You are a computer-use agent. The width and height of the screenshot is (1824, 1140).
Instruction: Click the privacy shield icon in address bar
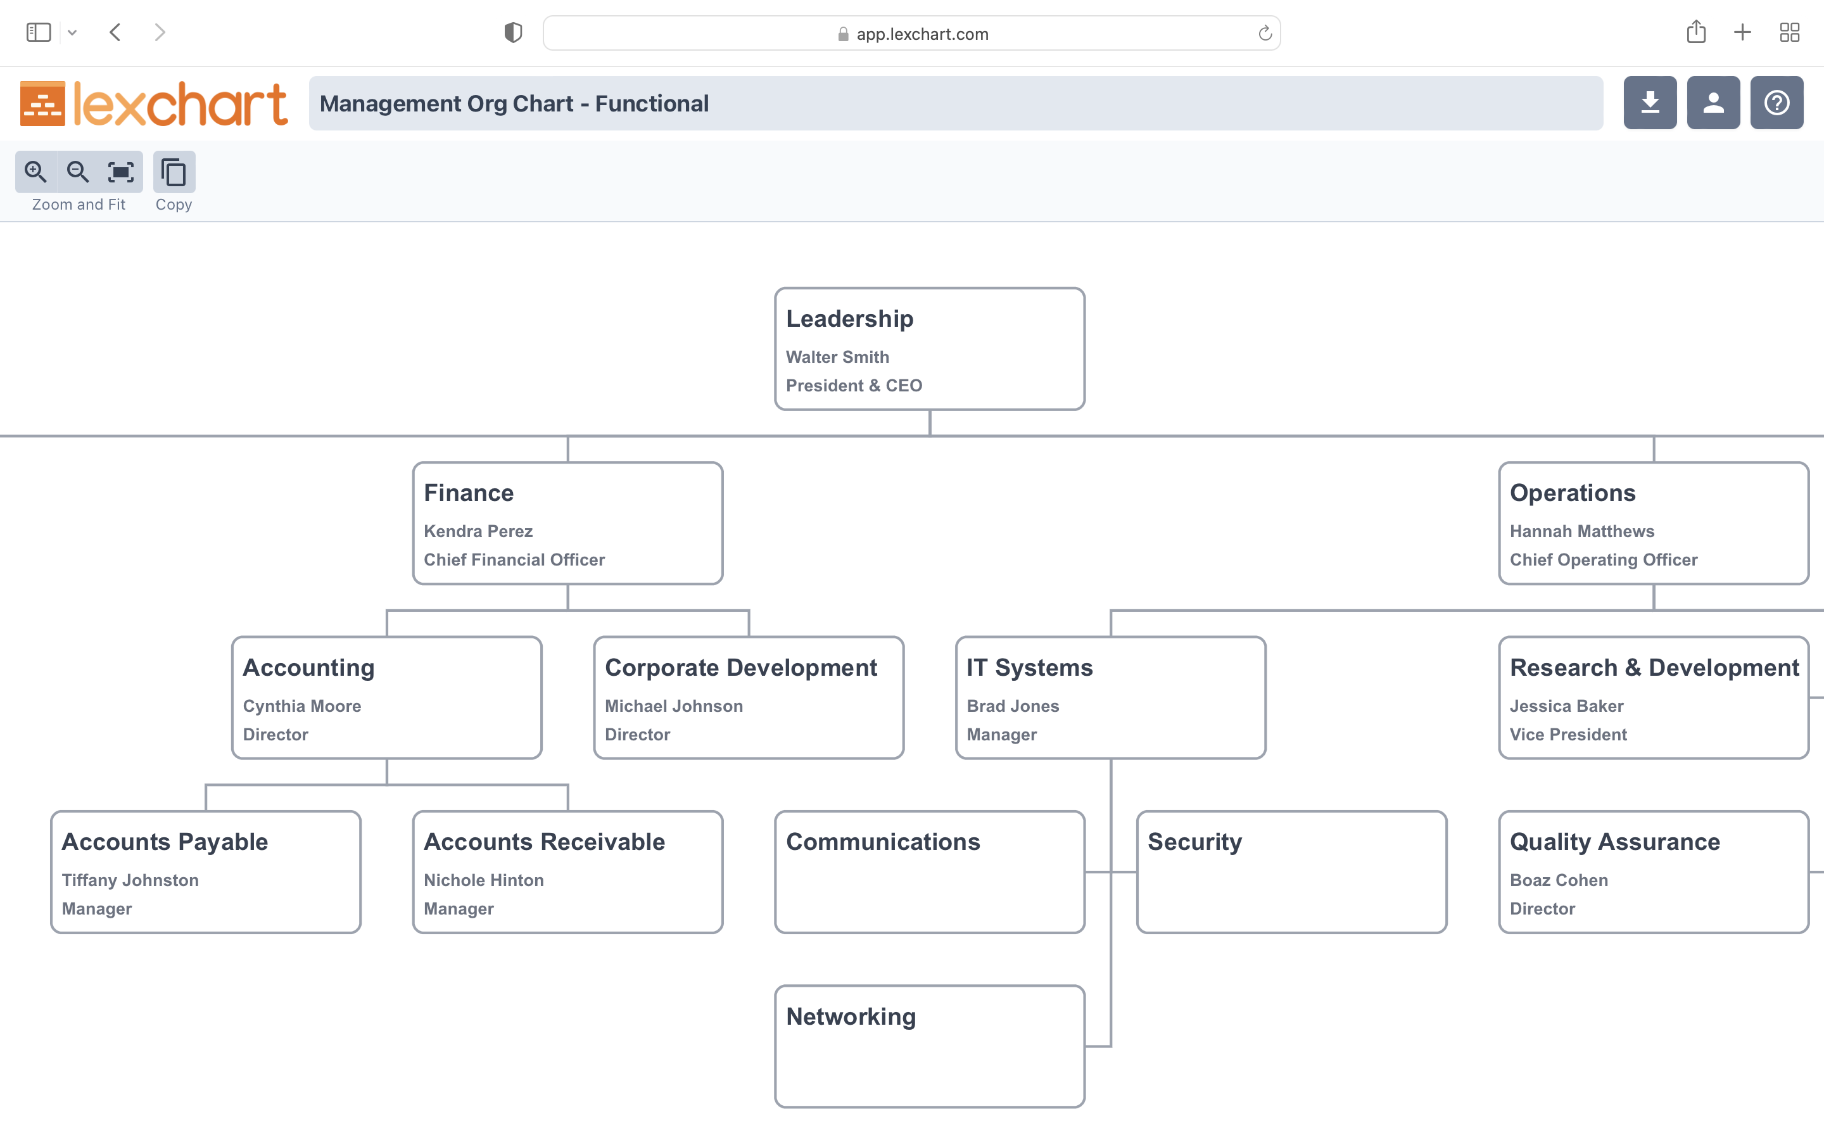point(514,33)
